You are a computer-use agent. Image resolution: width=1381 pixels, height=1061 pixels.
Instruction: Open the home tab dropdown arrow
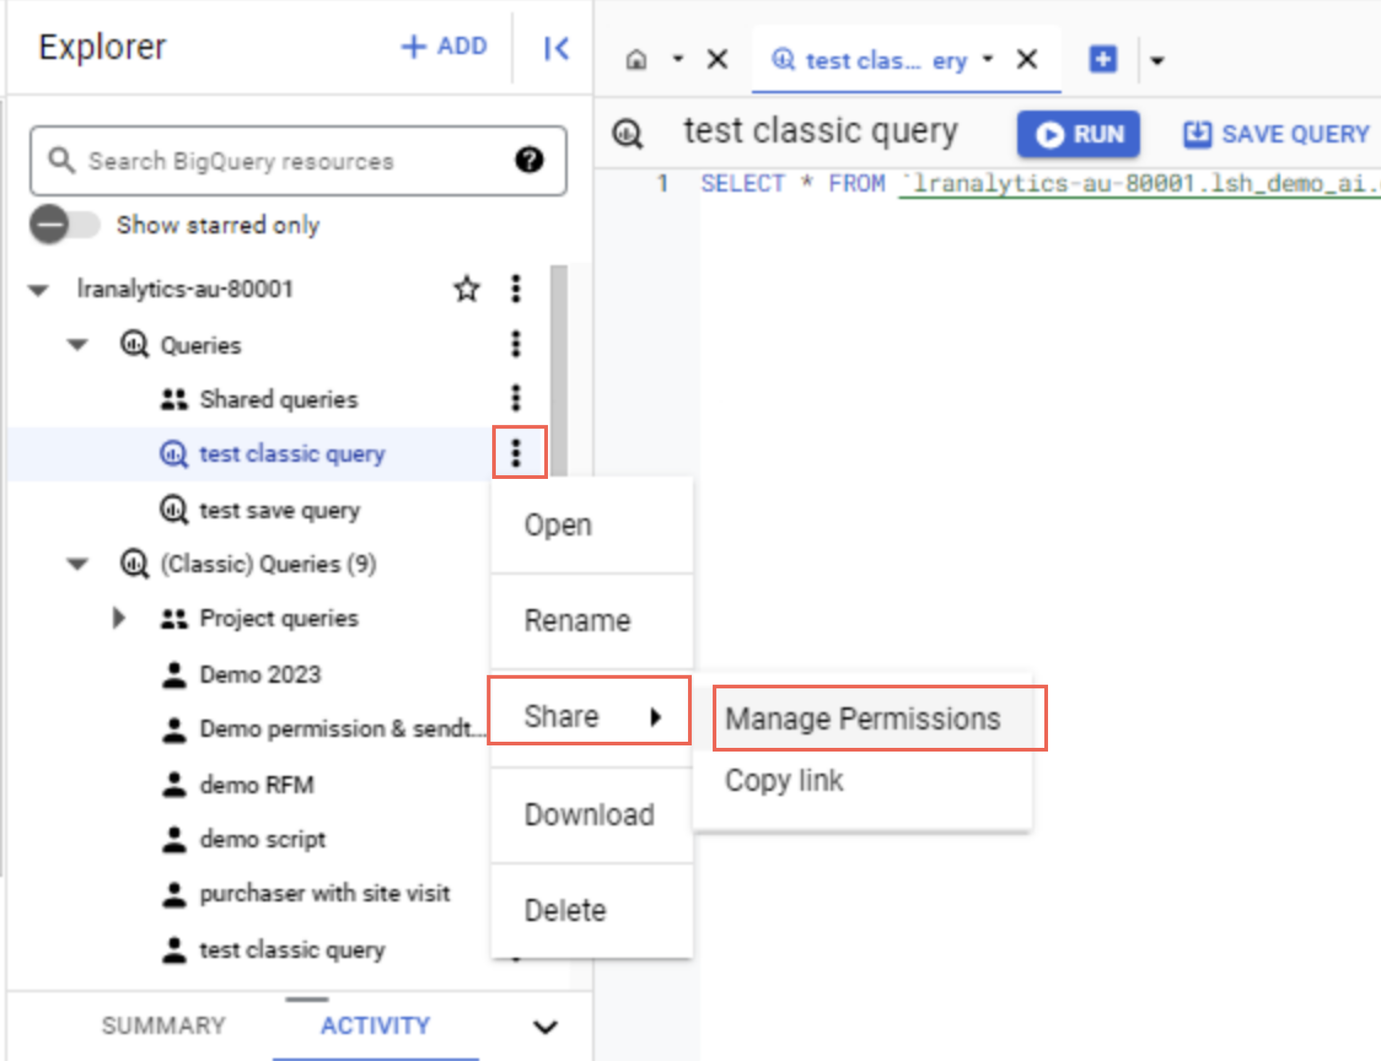[x=678, y=60]
